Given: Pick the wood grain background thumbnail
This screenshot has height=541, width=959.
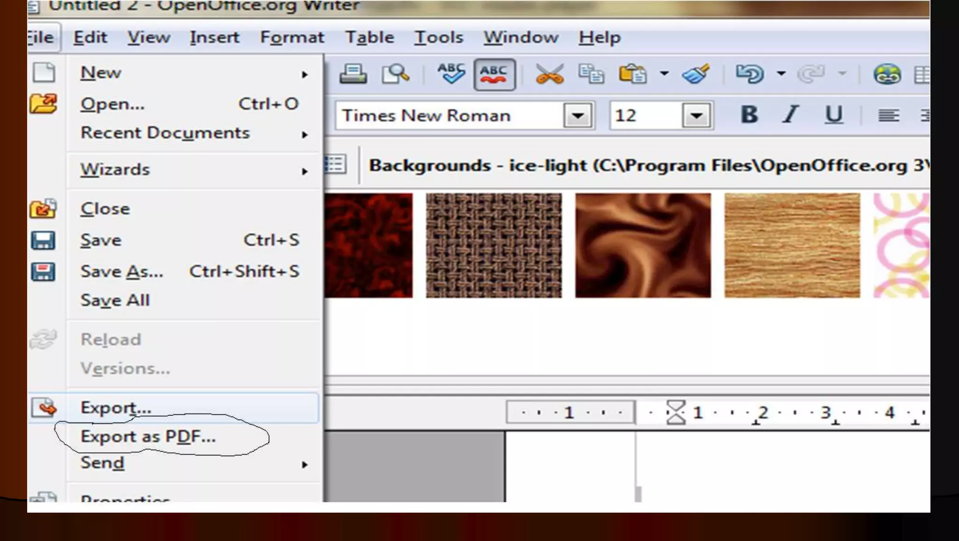Looking at the screenshot, I should tap(792, 245).
